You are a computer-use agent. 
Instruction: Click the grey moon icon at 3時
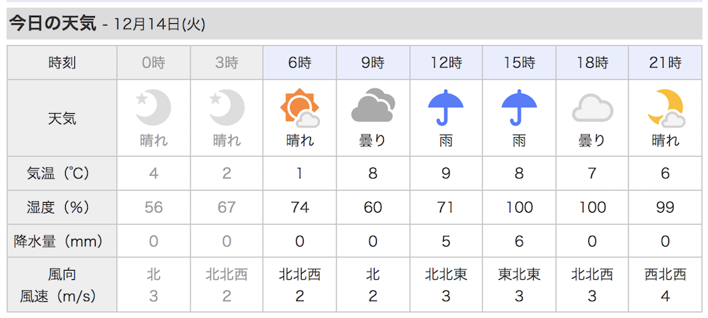[x=227, y=107]
